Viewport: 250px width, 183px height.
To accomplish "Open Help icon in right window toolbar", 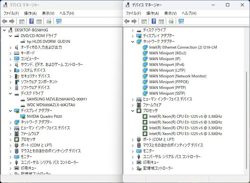I will click(154, 21).
